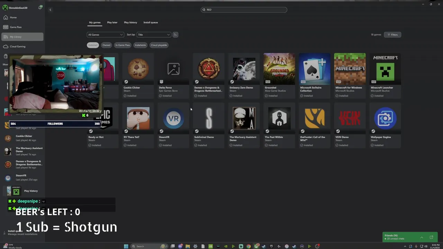Open Cookie Clicker game tile
The height and width of the screenshot is (249, 443).
point(138,76)
